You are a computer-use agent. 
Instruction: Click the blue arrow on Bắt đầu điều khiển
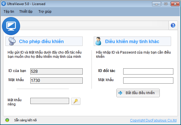tap(120, 93)
